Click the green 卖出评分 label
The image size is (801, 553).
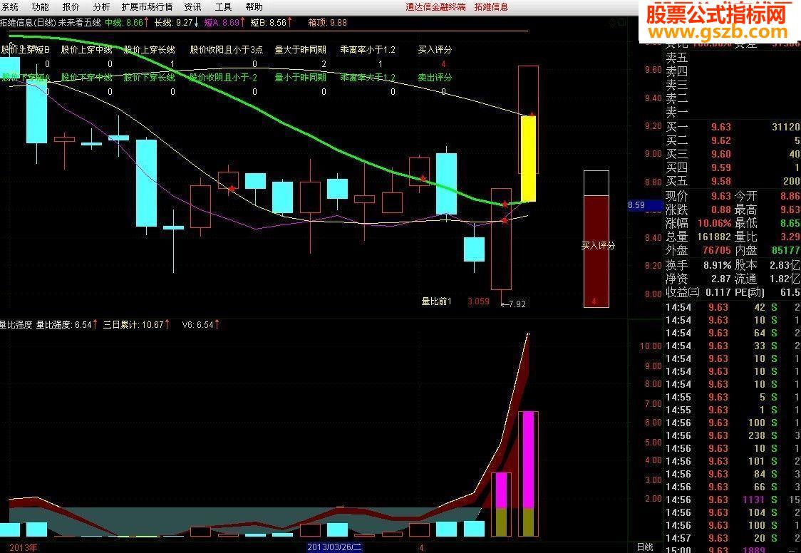click(435, 78)
